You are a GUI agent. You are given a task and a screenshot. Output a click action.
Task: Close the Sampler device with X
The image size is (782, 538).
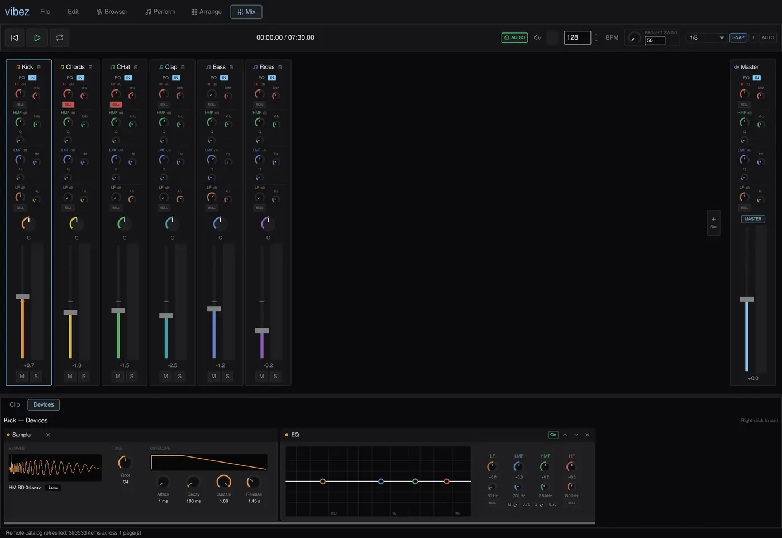48,435
